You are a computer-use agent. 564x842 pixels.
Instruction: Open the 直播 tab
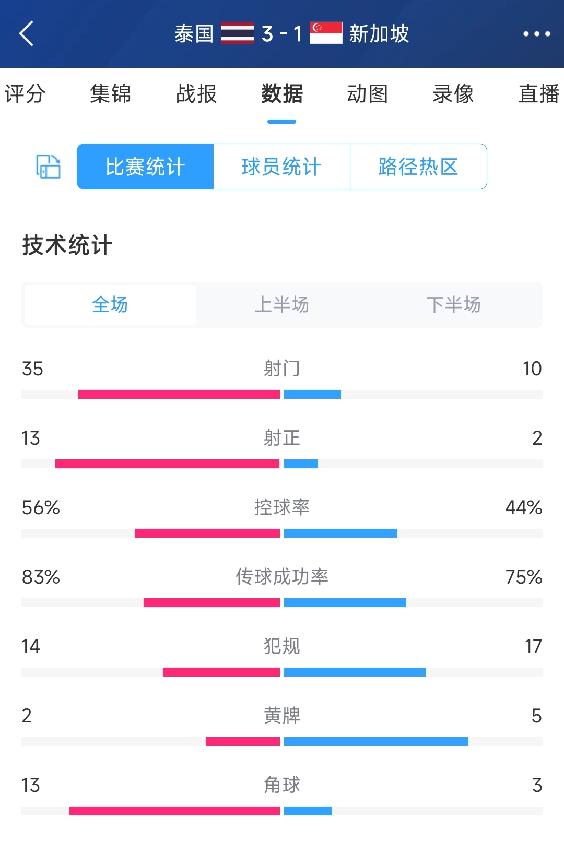tap(539, 94)
